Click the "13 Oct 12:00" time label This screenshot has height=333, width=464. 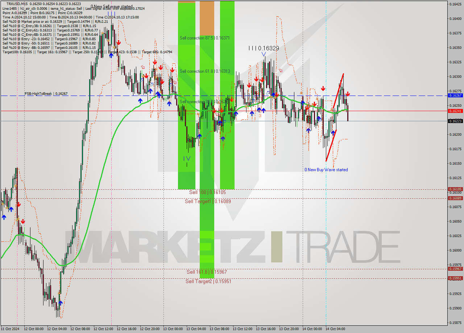[x=243, y=329]
